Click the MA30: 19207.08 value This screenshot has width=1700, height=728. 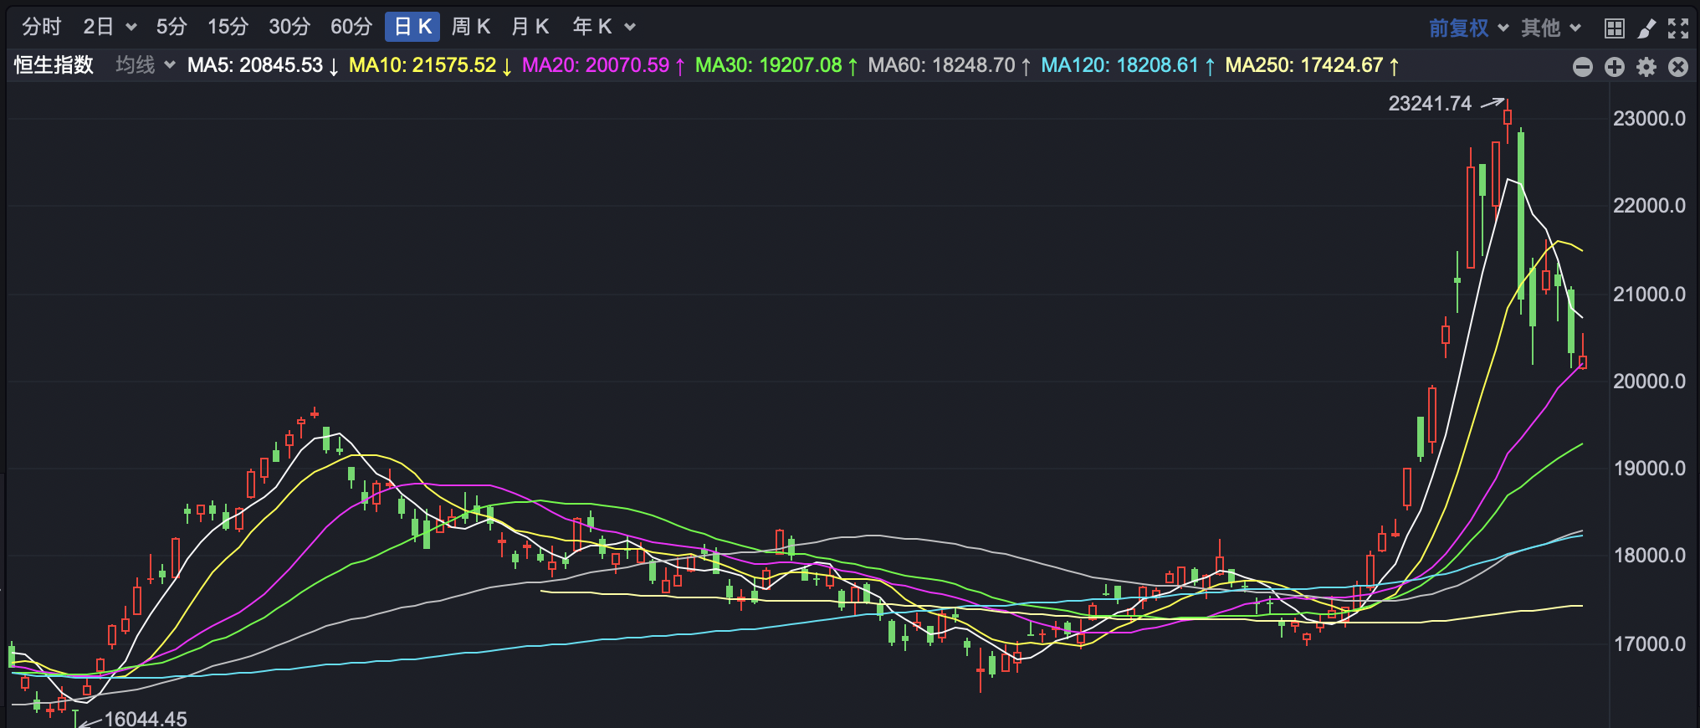pos(776,65)
